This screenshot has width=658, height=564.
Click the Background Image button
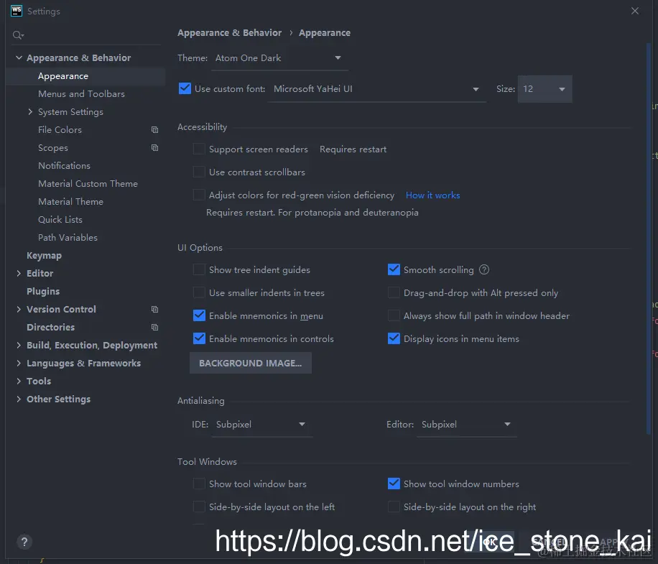(x=251, y=363)
